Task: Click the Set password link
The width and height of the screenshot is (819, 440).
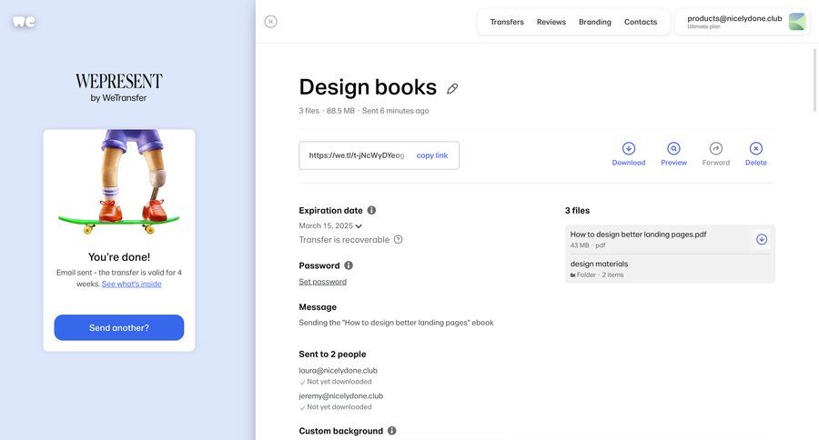Action: tap(322, 282)
